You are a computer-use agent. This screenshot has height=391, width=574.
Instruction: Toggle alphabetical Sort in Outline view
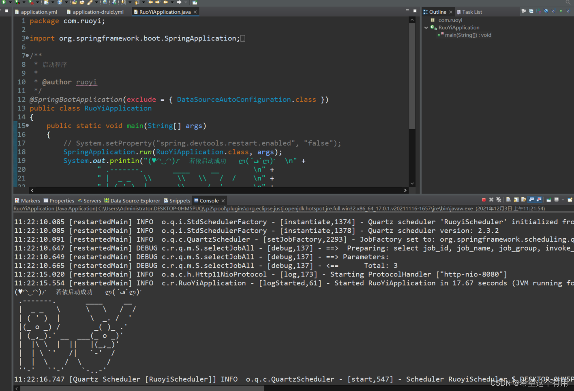(x=539, y=11)
